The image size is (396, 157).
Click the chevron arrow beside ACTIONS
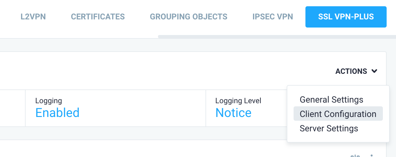pos(374,71)
